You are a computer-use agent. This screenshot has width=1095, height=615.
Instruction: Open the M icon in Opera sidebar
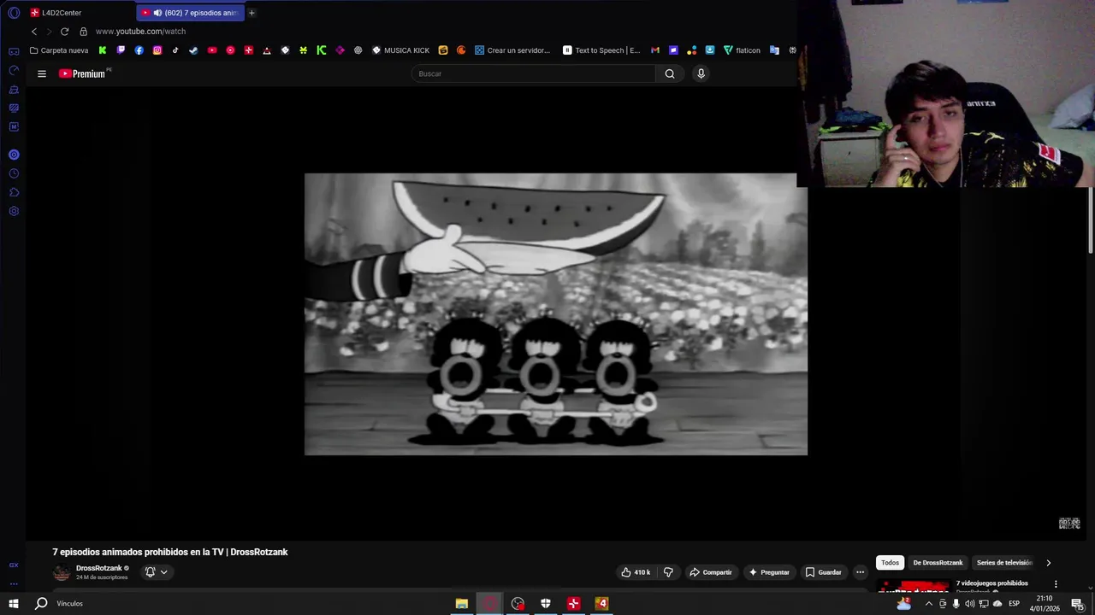pyautogui.click(x=14, y=126)
